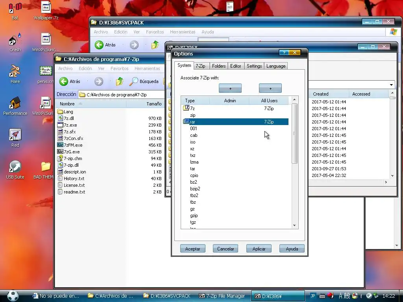Open USB Suite desktop shortcut
Screen dimensions: 403x302
click(15, 169)
